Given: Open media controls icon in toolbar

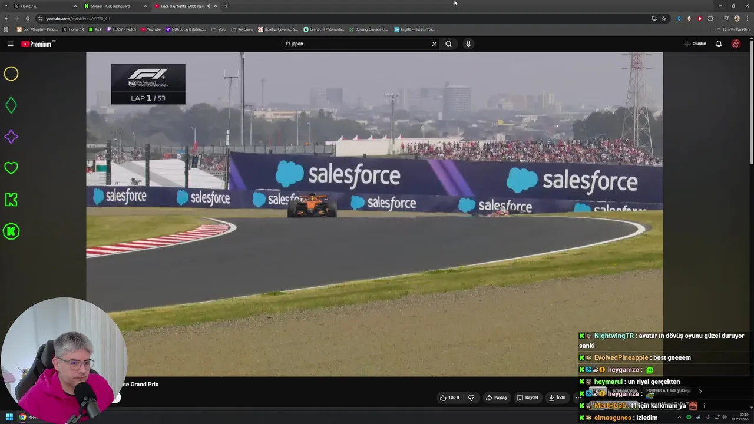Looking at the screenshot, I should pos(726,18).
